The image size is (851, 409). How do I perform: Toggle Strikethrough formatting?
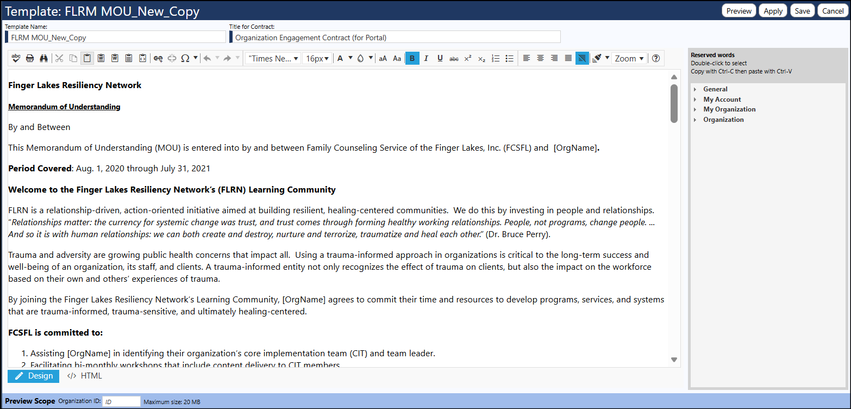(454, 58)
